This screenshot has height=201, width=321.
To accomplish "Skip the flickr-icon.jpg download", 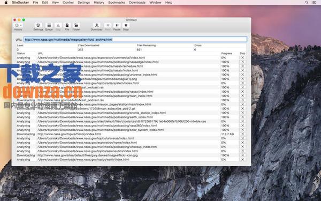I will pyautogui.click(x=242, y=155).
